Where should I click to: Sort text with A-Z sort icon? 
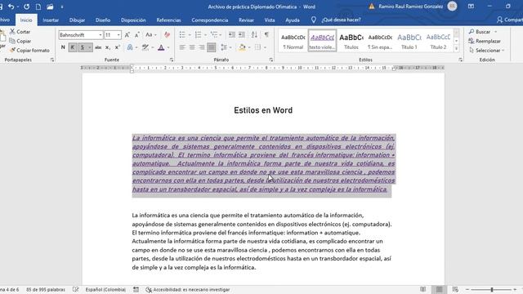pyautogui.click(x=254, y=34)
